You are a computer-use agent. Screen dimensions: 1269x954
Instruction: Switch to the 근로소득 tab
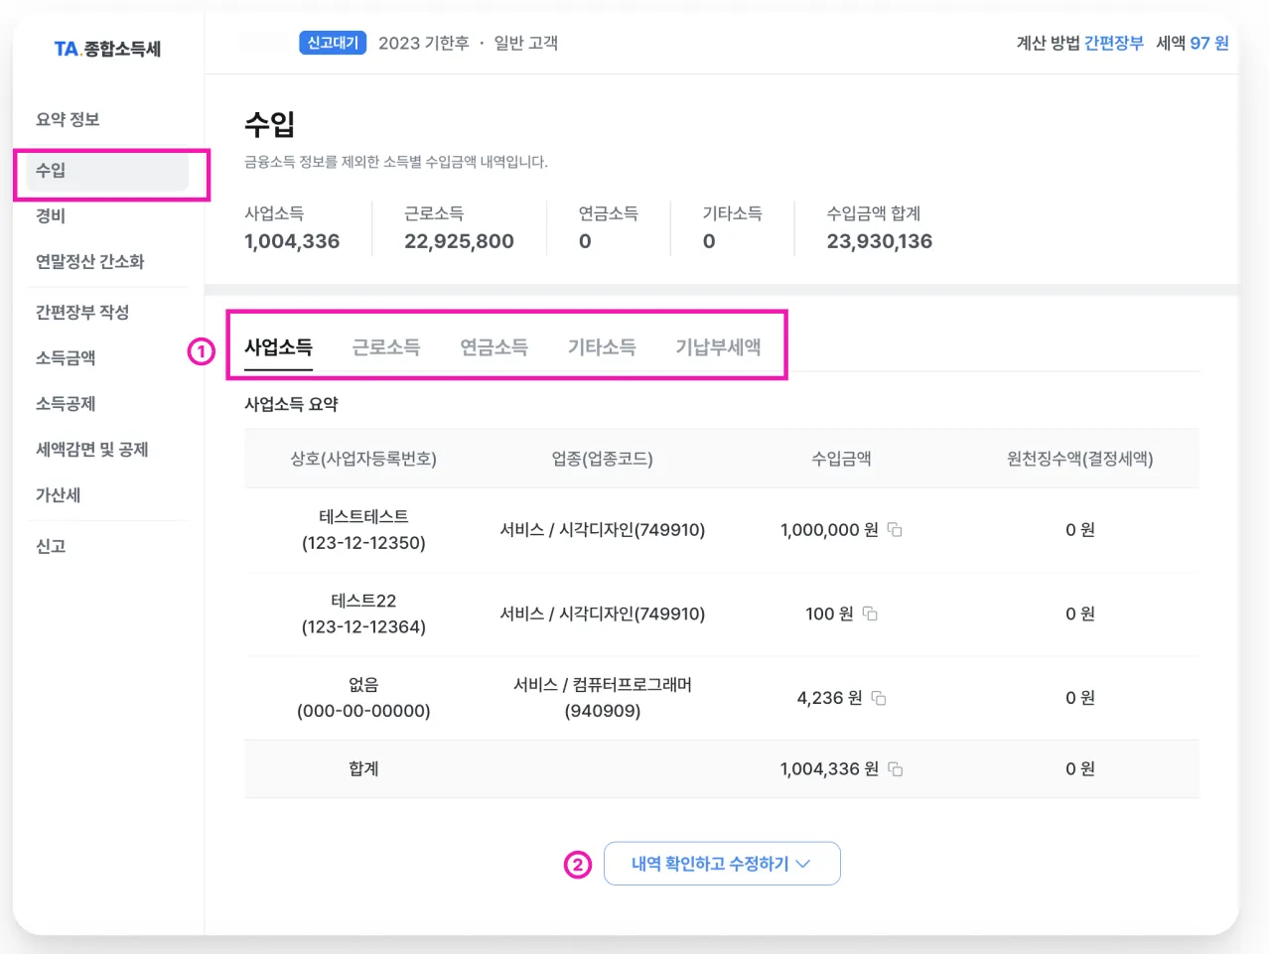click(x=386, y=347)
